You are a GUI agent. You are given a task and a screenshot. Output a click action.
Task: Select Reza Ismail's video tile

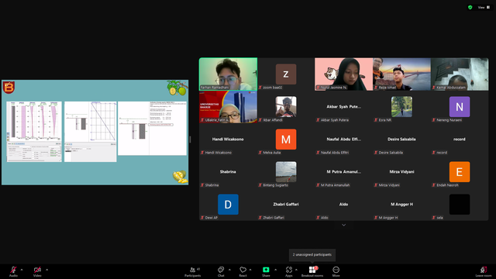tap(401, 74)
